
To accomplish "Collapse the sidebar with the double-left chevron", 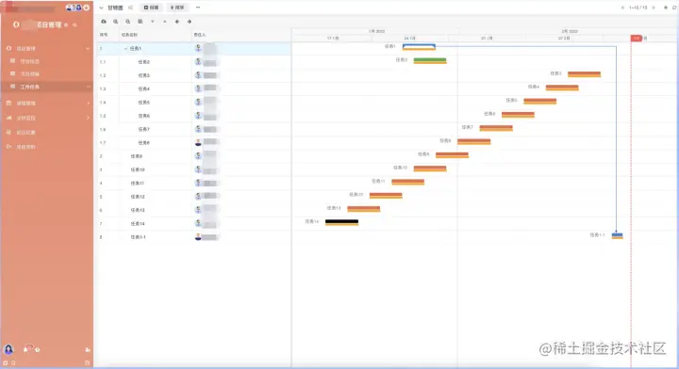I will [130, 8].
